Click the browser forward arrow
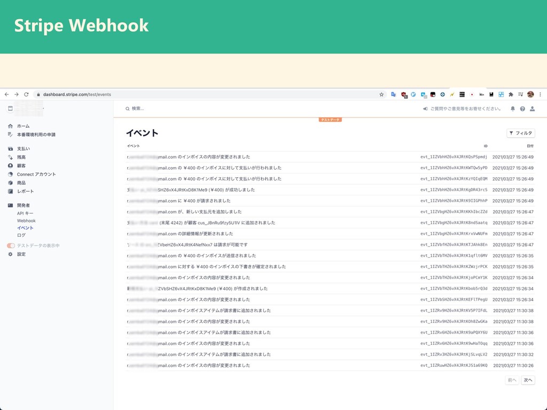The height and width of the screenshot is (410, 547). pyautogui.click(x=17, y=94)
